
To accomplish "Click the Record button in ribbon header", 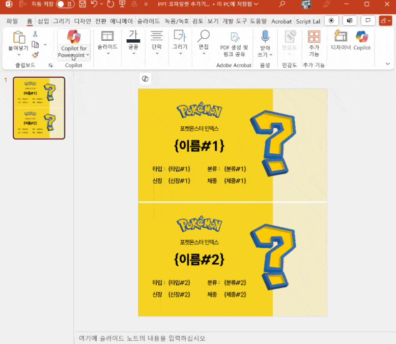I will point(331,21).
